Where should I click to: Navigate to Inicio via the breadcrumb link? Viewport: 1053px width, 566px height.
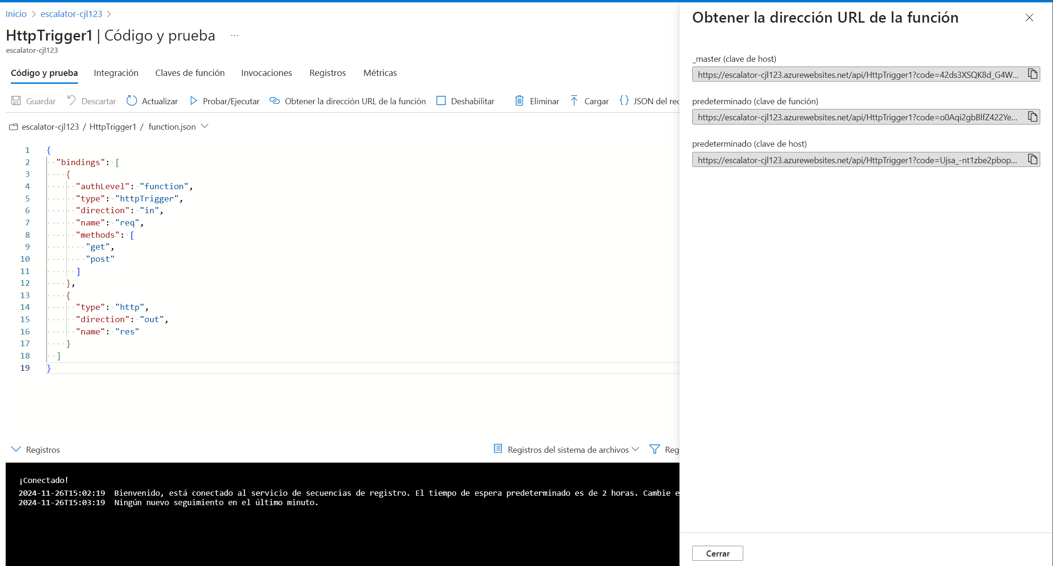point(16,14)
